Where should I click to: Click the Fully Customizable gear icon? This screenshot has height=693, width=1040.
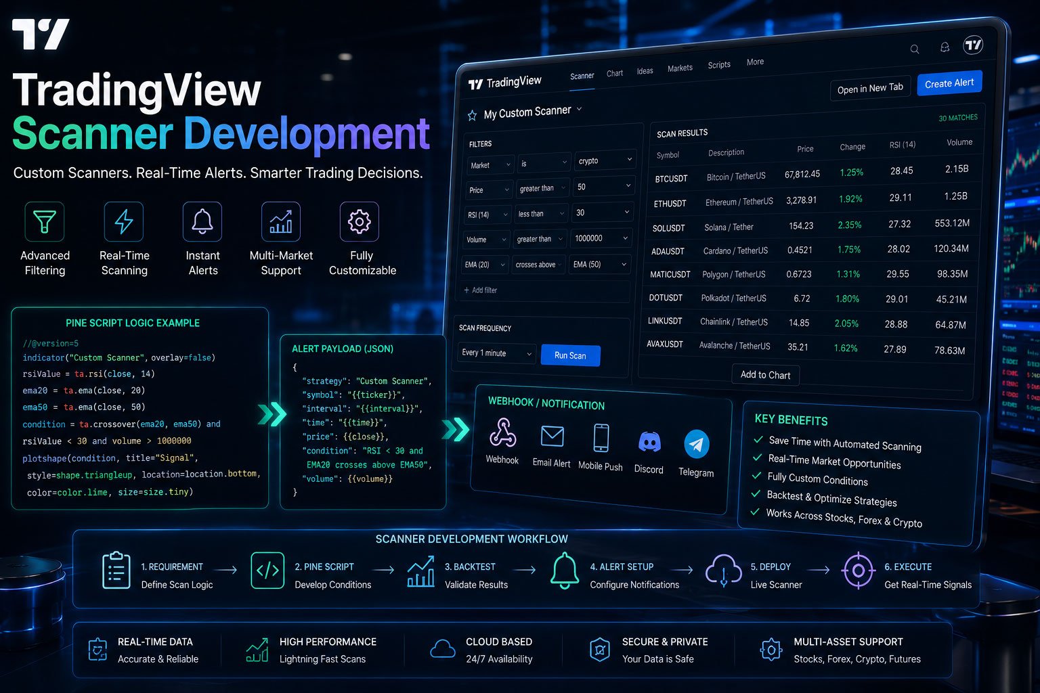pyautogui.click(x=360, y=221)
